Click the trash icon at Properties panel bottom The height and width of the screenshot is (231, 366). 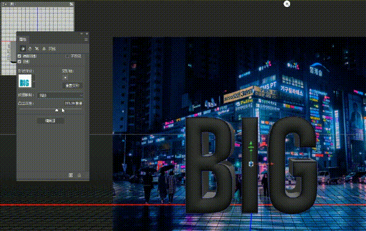click(79, 175)
